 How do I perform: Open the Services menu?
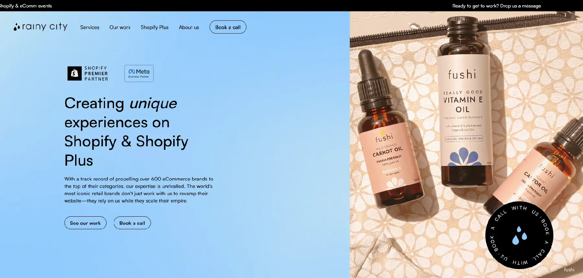[x=90, y=27]
